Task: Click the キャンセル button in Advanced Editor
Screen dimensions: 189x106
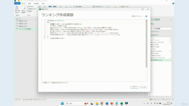Action: tap(143, 87)
